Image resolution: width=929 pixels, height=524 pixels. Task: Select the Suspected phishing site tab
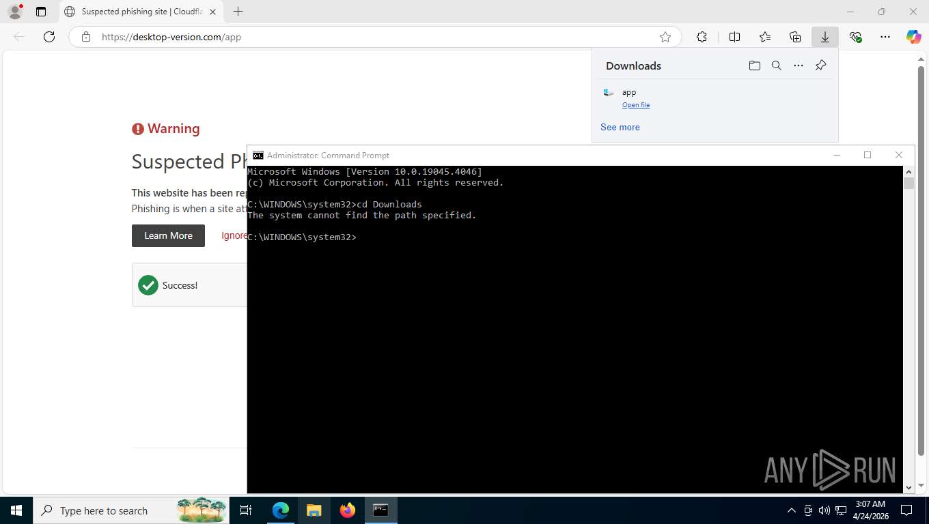[x=141, y=12]
